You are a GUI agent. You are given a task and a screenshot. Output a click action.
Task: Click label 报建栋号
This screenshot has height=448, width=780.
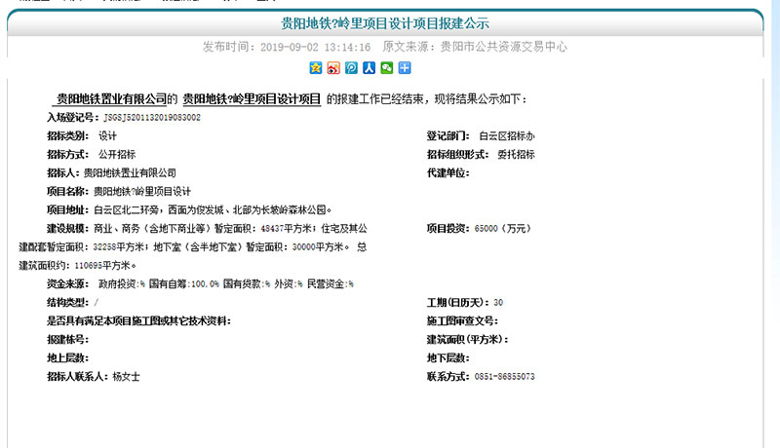67,340
